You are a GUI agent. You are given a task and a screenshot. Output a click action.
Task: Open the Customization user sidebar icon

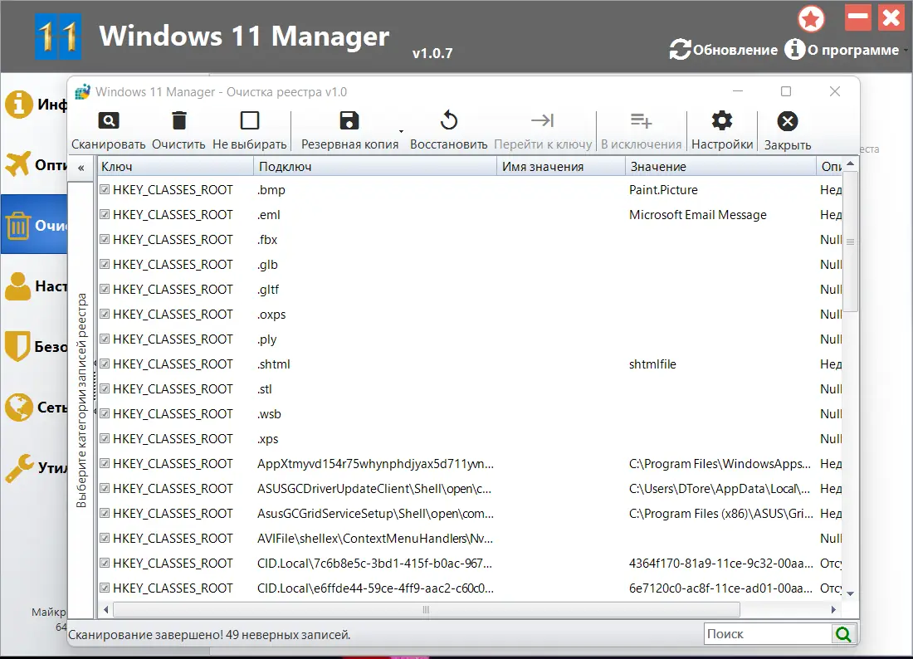tap(17, 286)
